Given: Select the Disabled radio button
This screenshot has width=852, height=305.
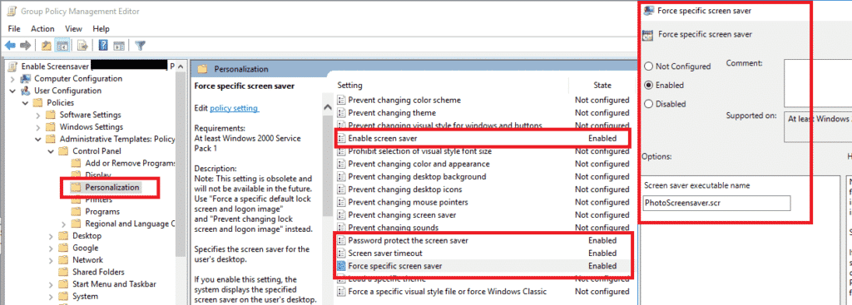Looking at the screenshot, I should tap(648, 104).
